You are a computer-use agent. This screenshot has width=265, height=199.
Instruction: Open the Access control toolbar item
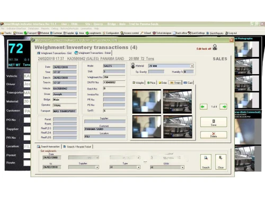click(x=130, y=33)
